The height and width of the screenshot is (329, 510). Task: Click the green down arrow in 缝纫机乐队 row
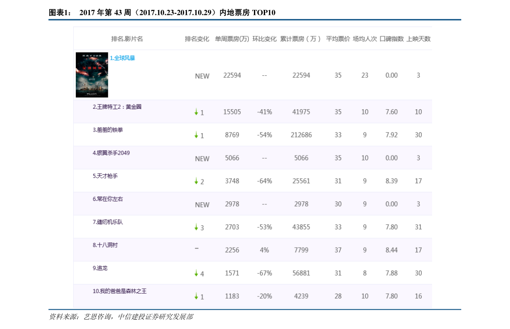(196, 227)
